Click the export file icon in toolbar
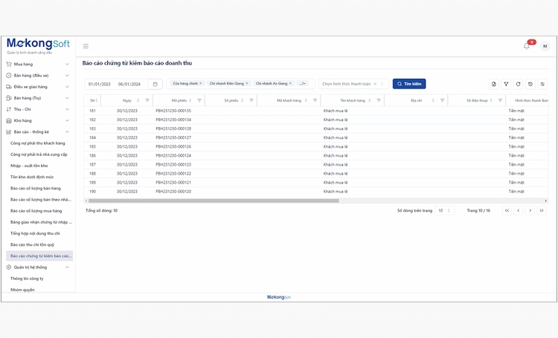This screenshot has height=338, width=558. [493, 84]
